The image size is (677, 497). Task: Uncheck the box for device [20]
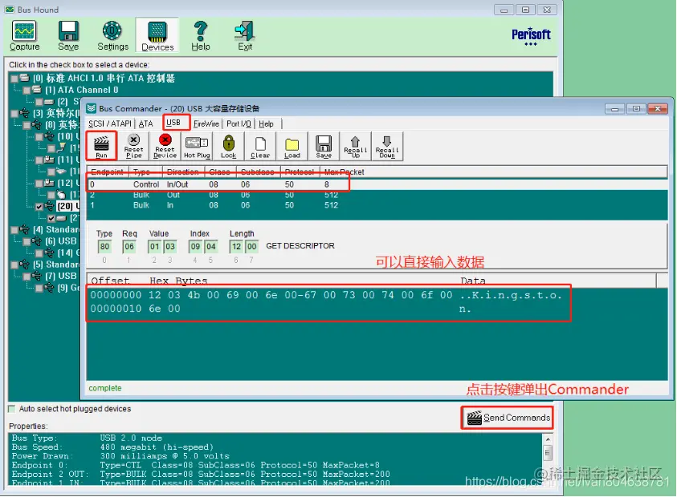39,207
